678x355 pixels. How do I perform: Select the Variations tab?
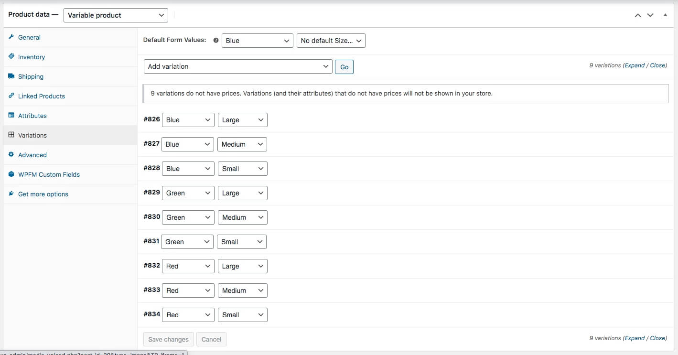(x=70, y=135)
